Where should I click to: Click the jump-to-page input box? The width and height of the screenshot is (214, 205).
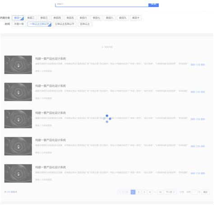pyautogui.click(x=194, y=192)
